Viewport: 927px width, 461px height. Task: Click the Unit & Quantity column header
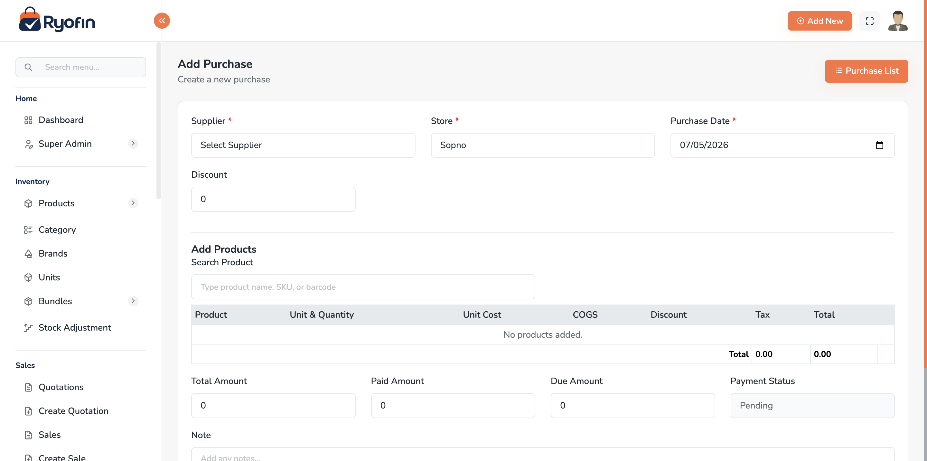[x=322, y=315]
